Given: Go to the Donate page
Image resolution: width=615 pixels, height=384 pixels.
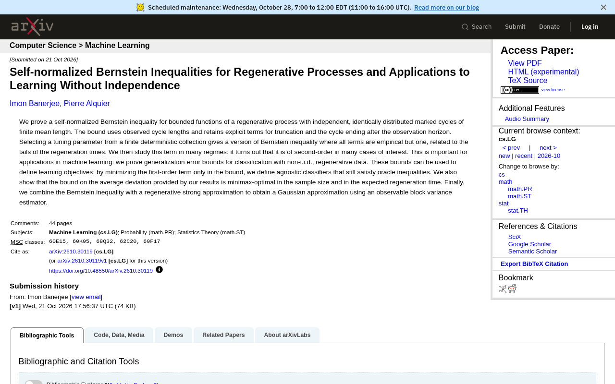Looking at the screenshot, I should [549, 27].
